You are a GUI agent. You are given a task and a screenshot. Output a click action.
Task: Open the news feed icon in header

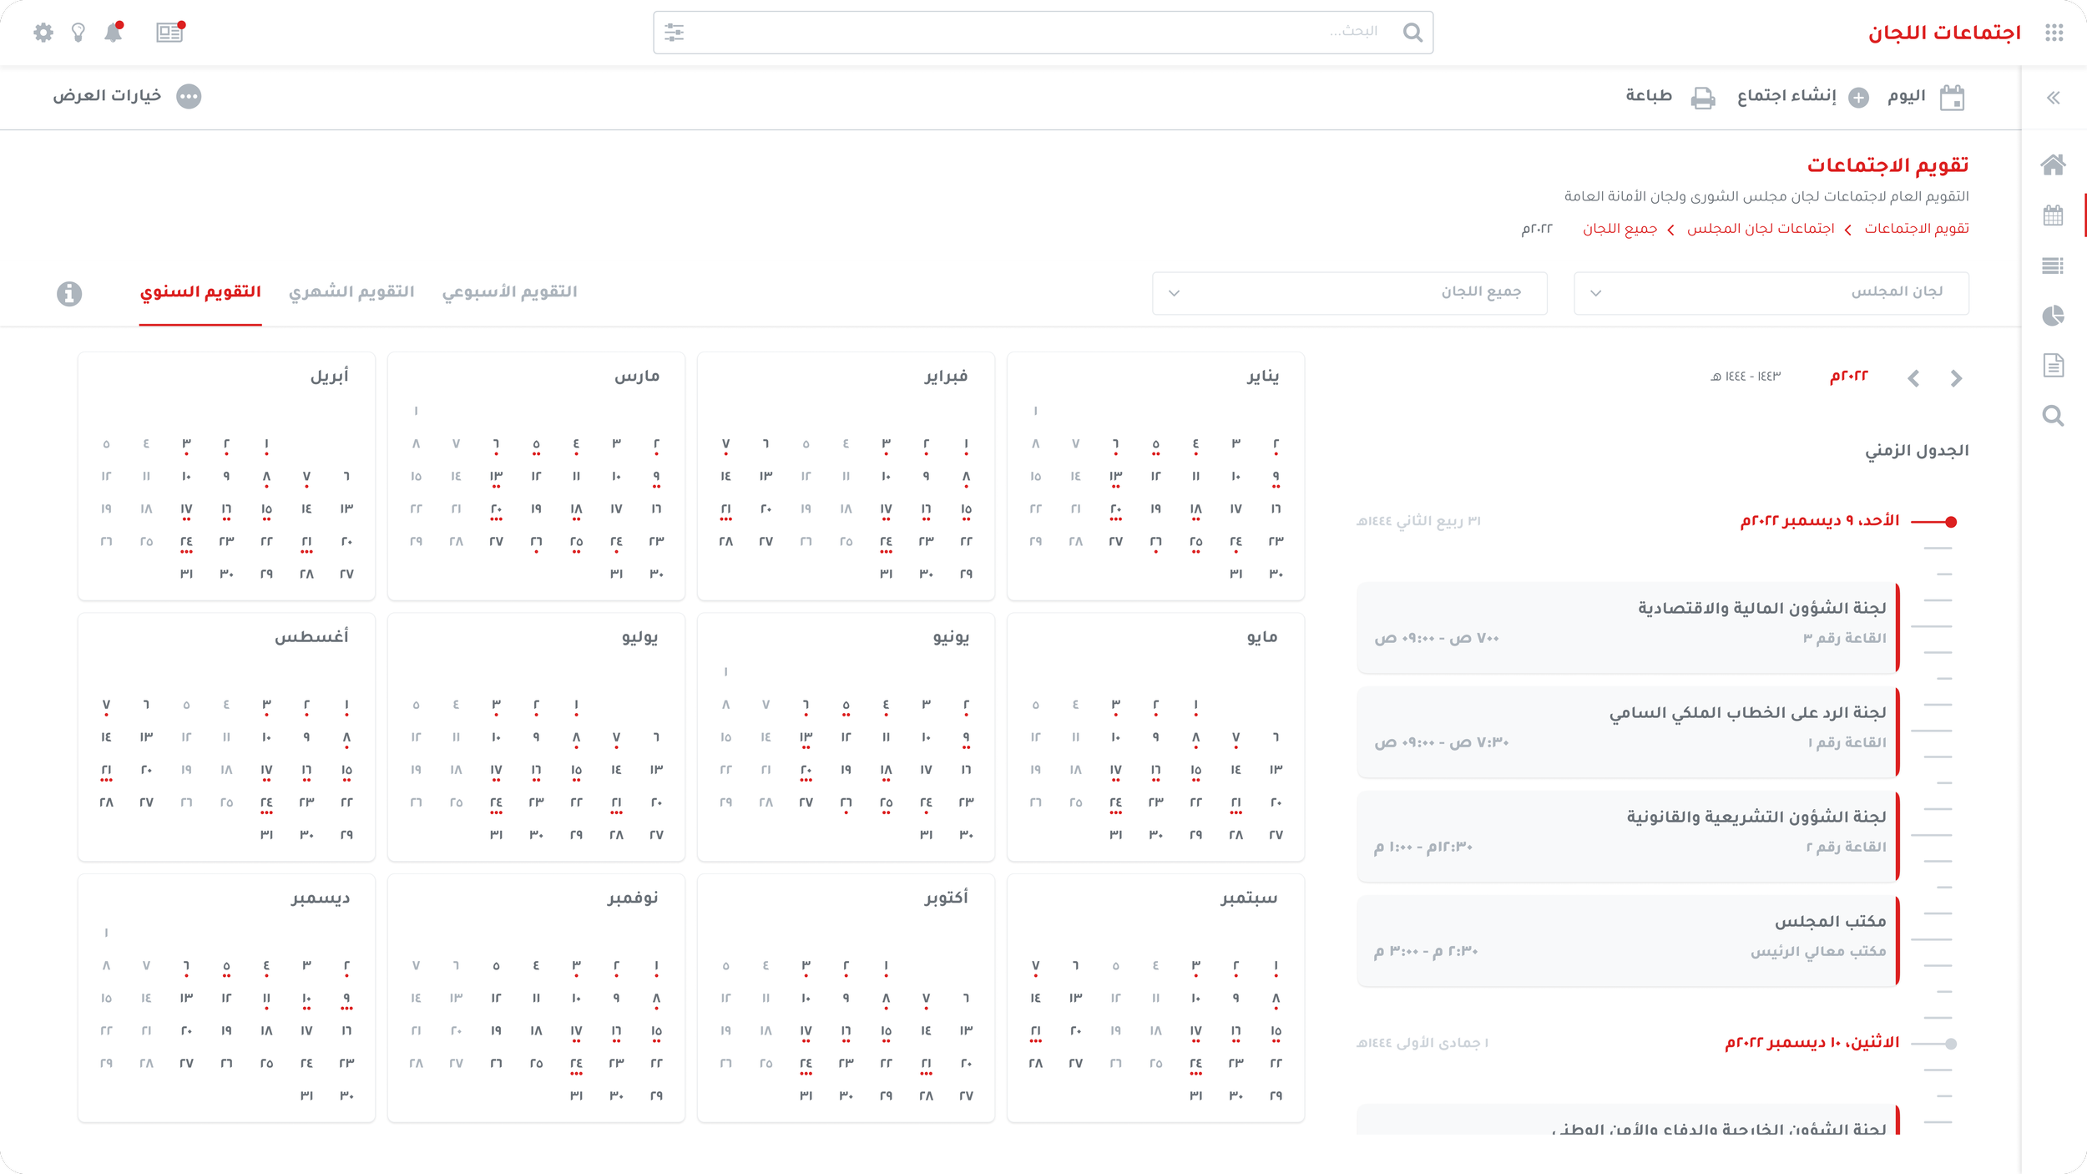[169, 33]
